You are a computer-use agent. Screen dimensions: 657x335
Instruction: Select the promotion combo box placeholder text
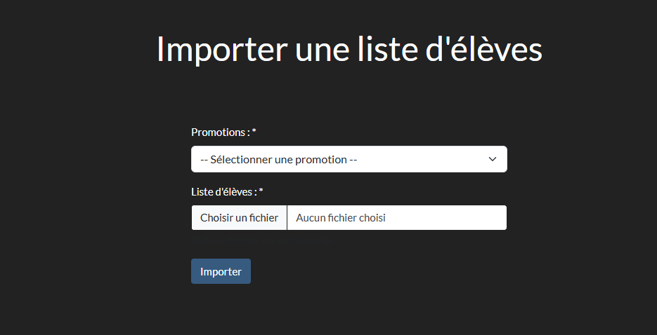pyautogui.click(x=279, y=160)
